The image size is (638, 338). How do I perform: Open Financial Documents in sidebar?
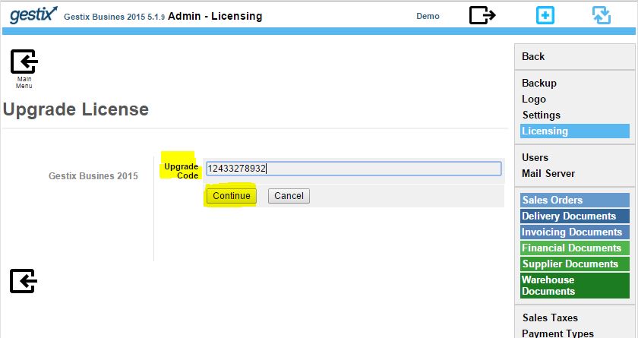click(x=574, y=248)
